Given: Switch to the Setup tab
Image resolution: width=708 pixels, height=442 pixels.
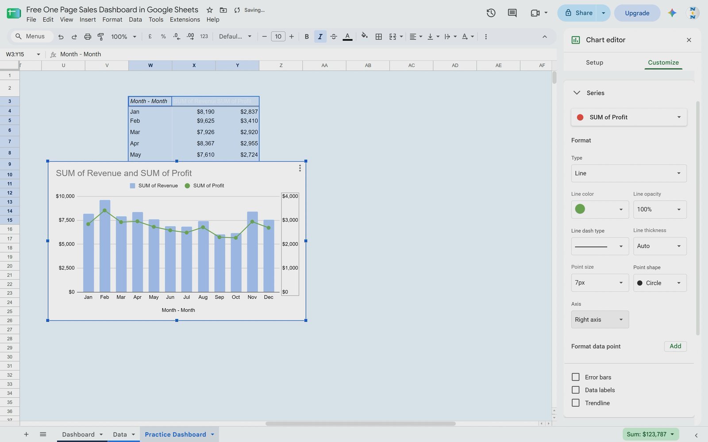Looking at the screenshot, I should tap(594, 62).
